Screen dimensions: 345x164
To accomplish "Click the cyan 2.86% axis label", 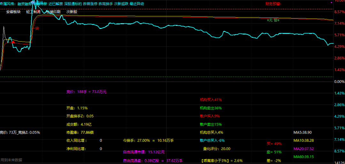I will [x=339, y=105].
